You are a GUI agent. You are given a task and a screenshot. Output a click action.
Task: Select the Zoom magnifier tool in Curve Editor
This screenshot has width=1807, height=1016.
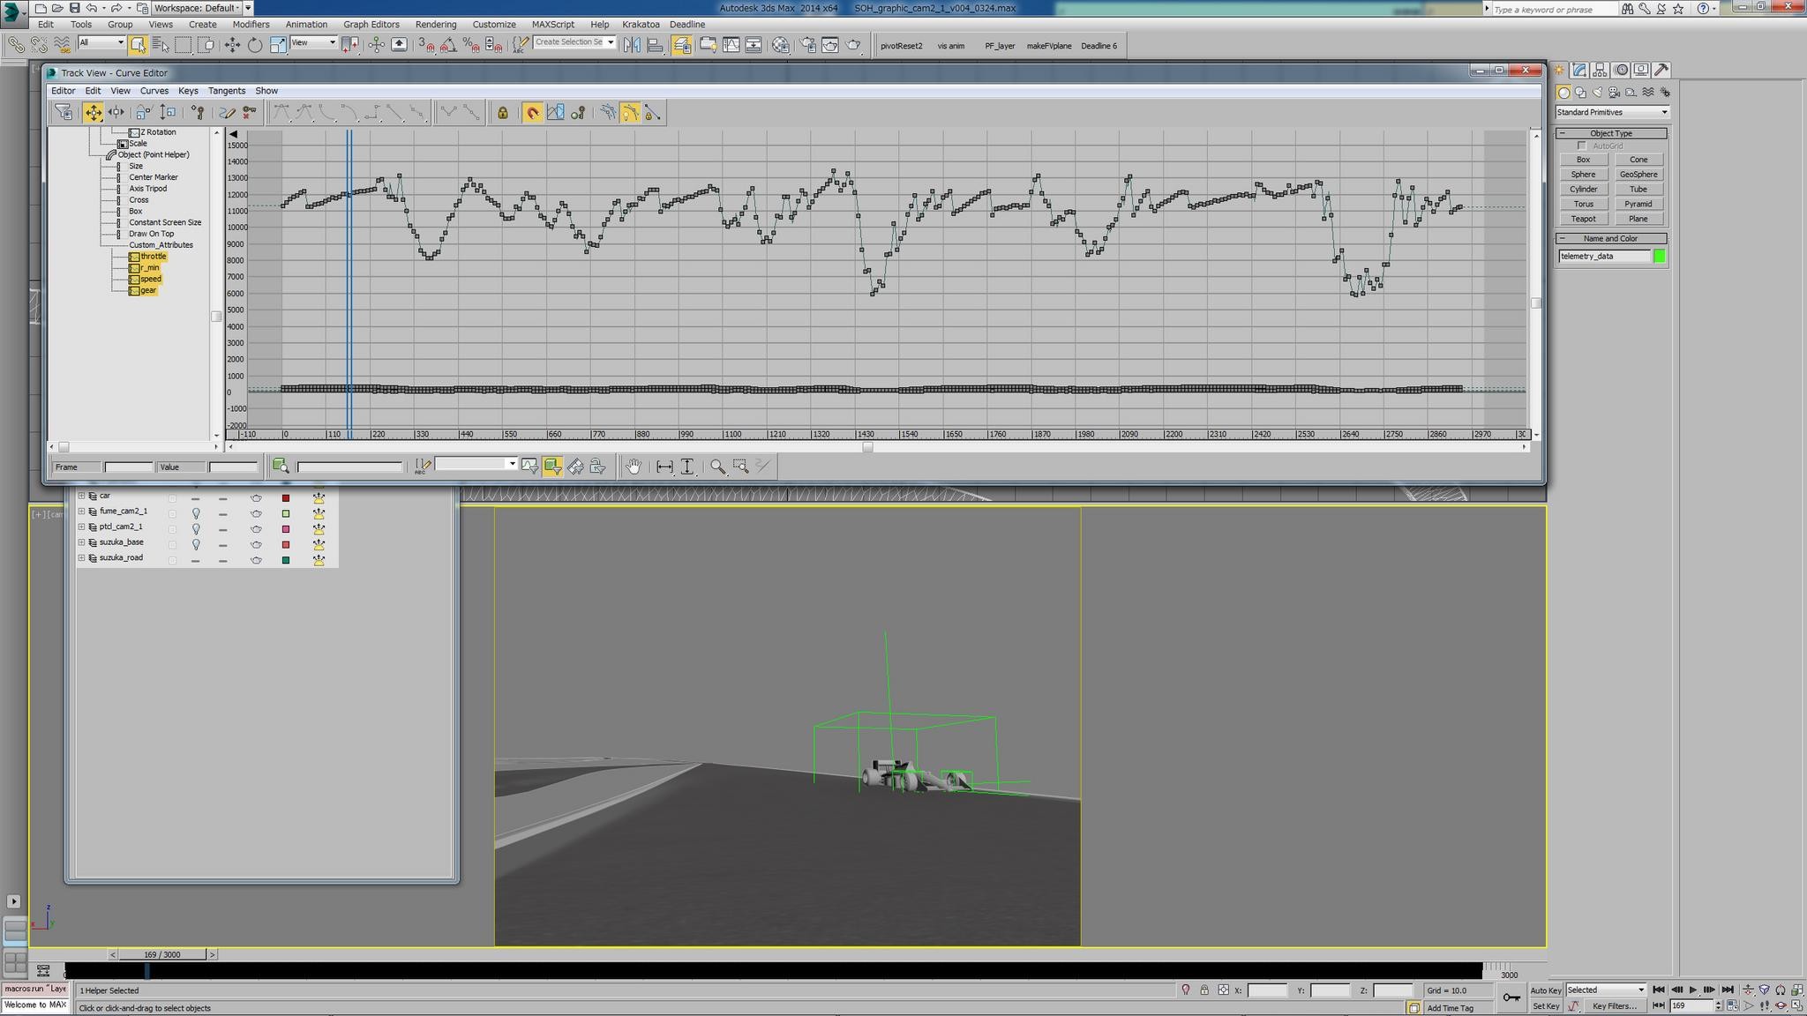pos(718,467)
